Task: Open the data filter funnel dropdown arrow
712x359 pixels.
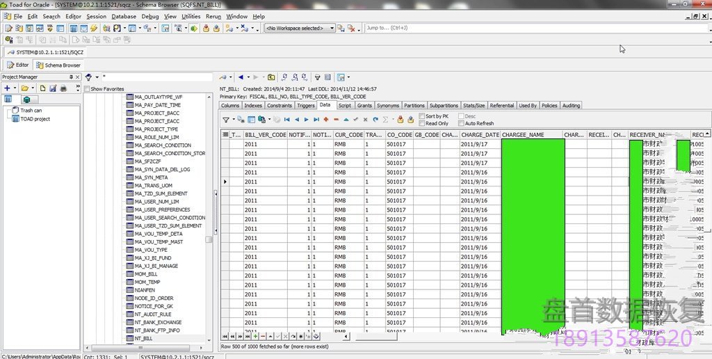Action: (x=234, y=120)
